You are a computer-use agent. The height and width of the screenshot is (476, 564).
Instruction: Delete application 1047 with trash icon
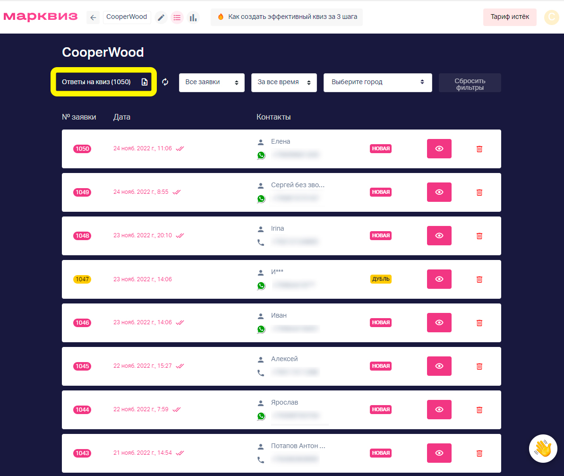479,279
